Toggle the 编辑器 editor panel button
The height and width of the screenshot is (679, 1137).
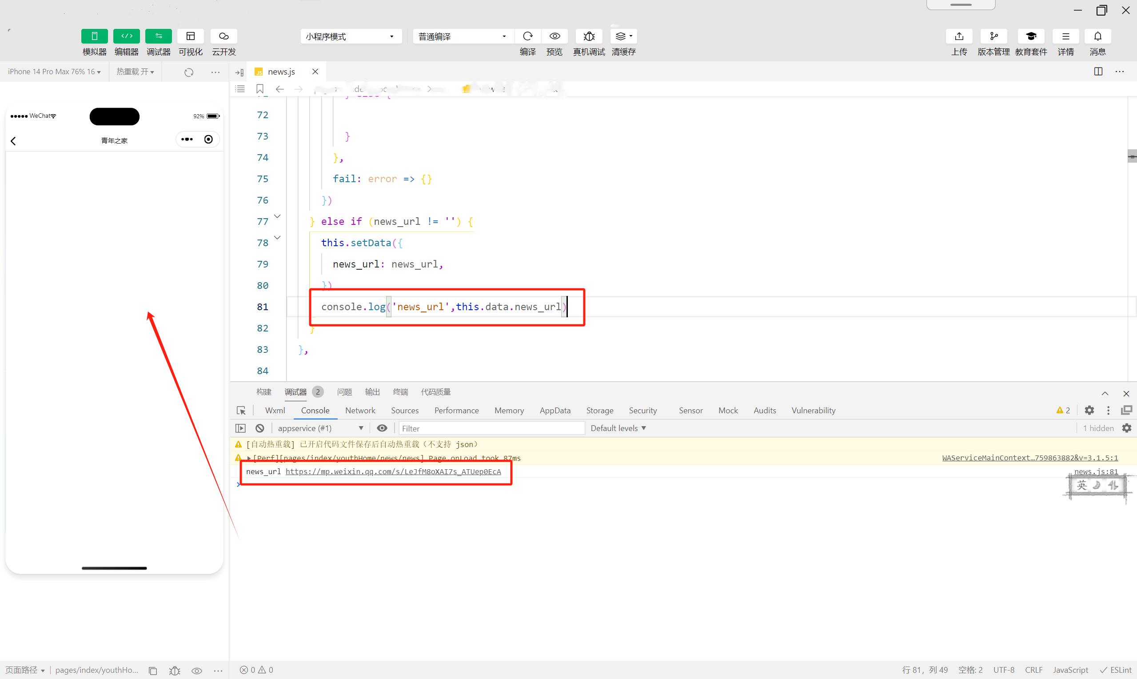point(126,36)
